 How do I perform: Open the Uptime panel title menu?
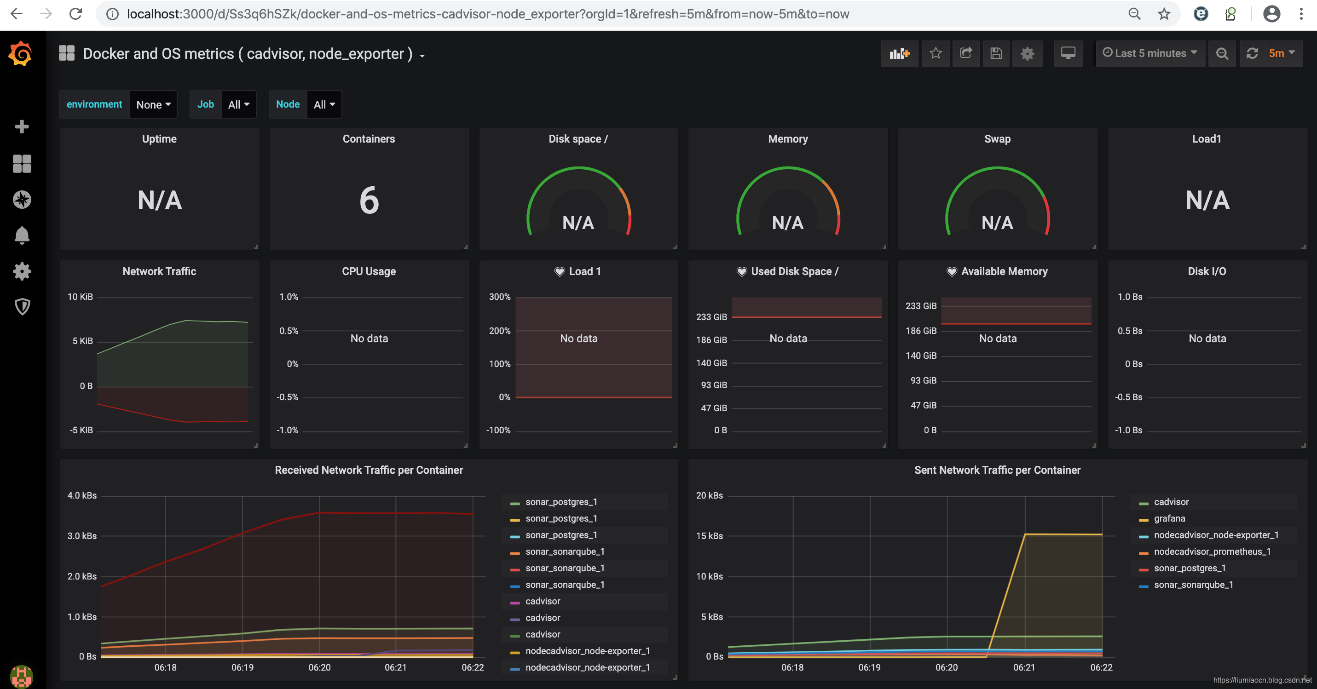(x=159, y=139)
